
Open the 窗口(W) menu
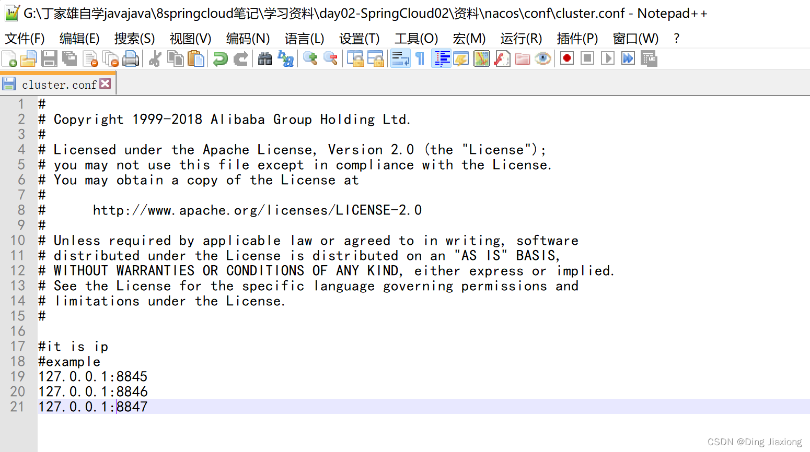[x=636, y=39]
